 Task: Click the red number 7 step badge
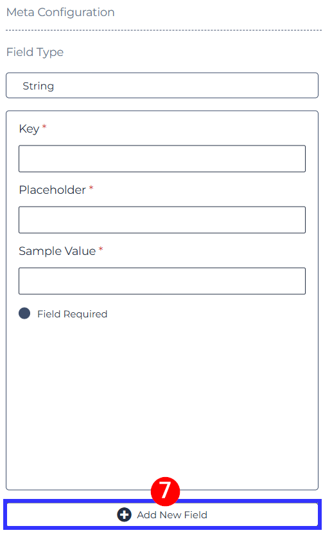(165, 491)
